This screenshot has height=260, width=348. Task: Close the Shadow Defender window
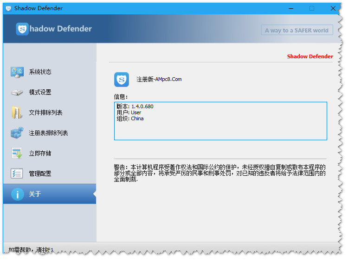coord(333,8)
